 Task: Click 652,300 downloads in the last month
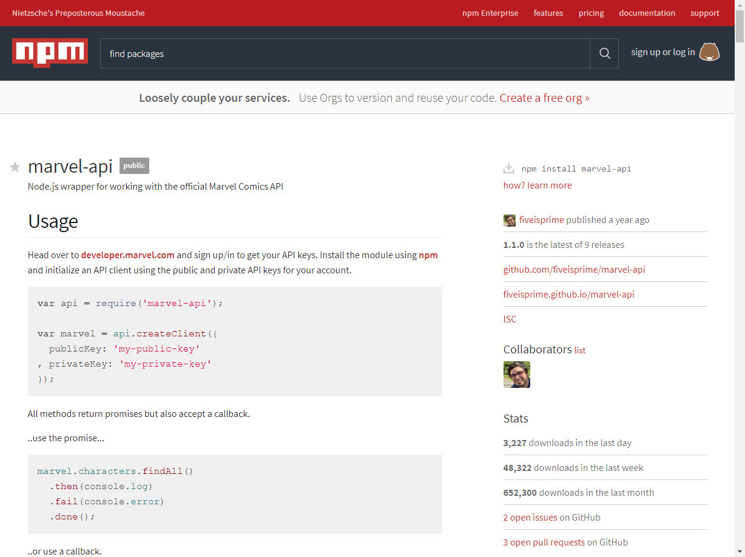point(579,493)
